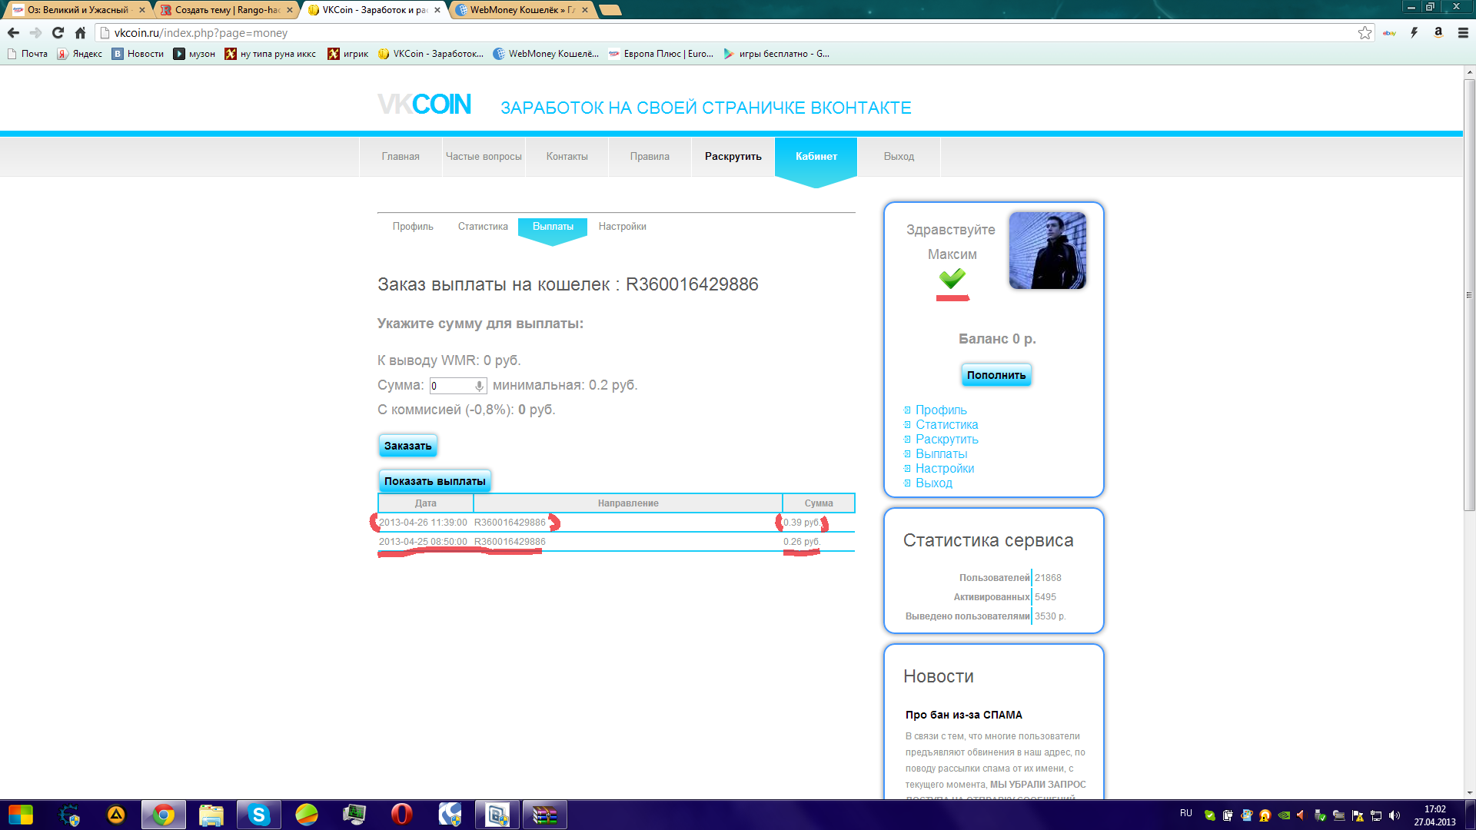Select the Выплаты sub-tab

[553, 227]
